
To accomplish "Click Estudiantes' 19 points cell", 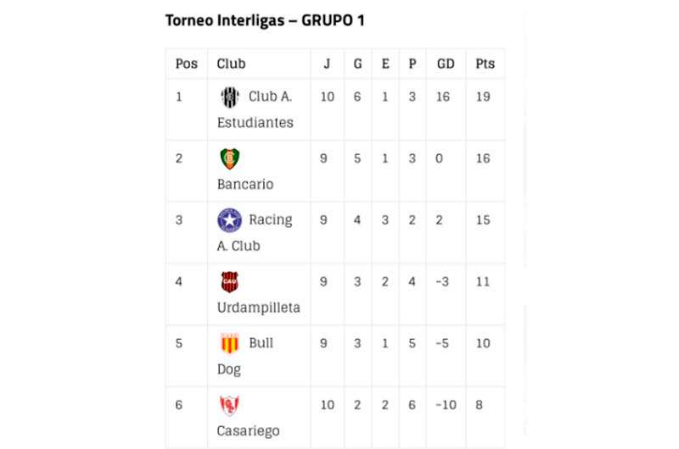I will pos(483,97).
